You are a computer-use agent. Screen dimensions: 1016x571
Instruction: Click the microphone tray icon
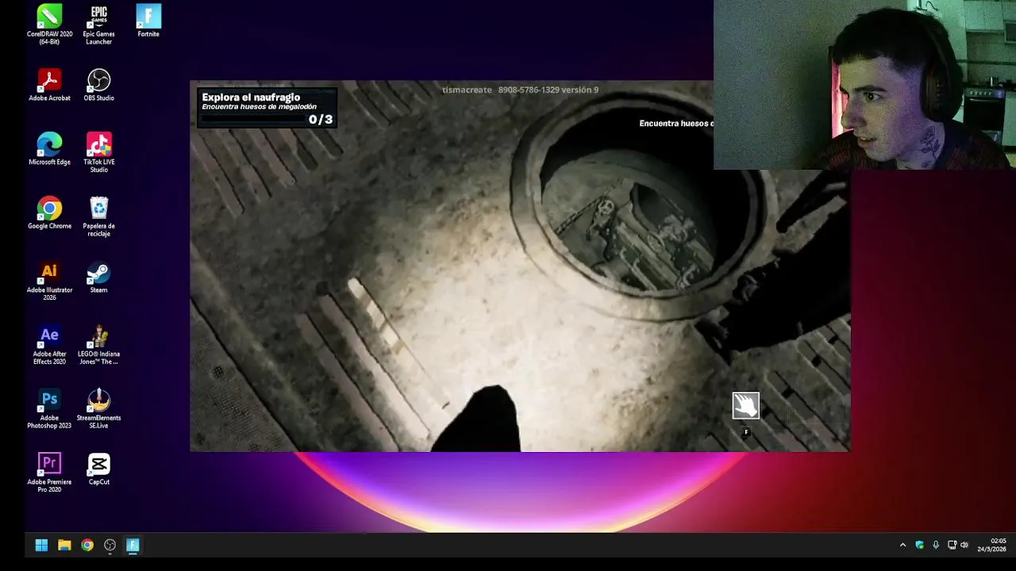(x=936, y=545)
